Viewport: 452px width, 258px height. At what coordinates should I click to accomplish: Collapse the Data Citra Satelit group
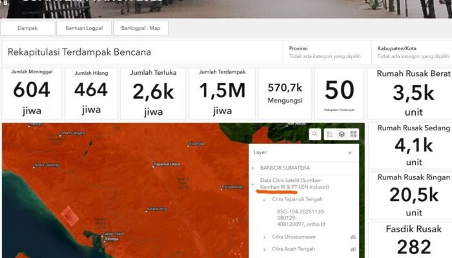click(x=253, y=184)
